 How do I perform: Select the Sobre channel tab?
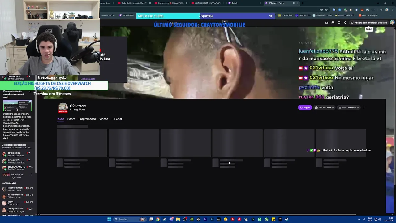pos(71,119)
